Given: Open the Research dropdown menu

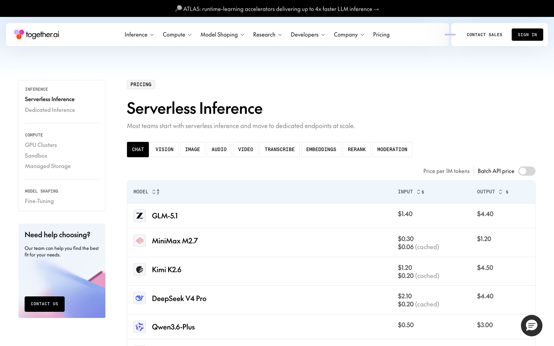Looking at the screenshot, I should (267, 35).
